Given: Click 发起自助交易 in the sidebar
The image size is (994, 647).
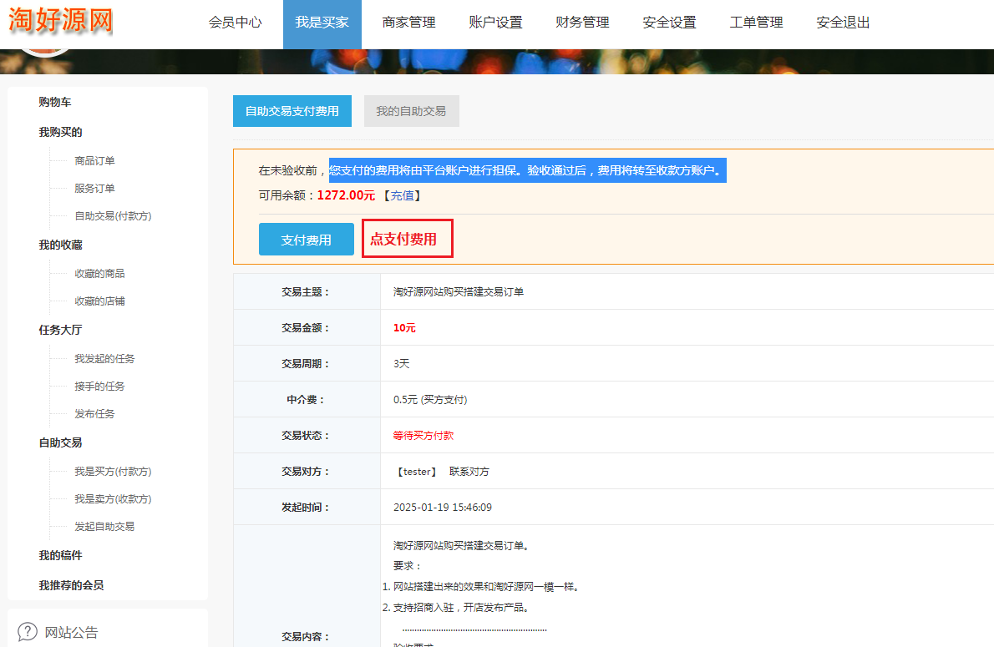Looking at the screenshot, I should tap(104, 527).
